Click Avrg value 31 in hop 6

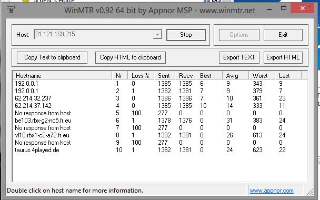click(x=229, y=121)
